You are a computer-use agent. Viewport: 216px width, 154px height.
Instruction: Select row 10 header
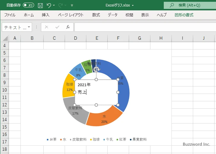point(4,90)
